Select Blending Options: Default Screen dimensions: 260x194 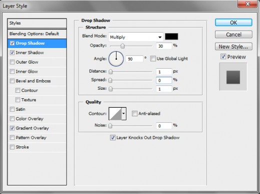37,34
